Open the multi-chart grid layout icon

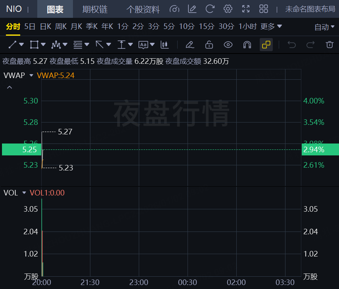tap(264, 9)
